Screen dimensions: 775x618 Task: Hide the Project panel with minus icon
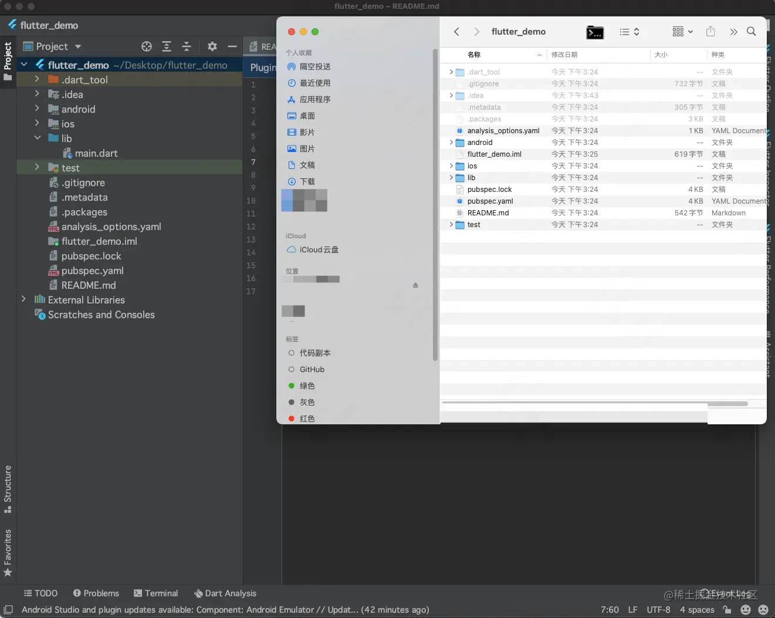[232, 46]
